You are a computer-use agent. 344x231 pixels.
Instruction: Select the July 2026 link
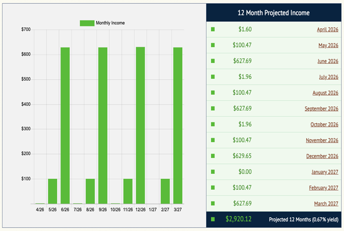(x=329, y=77)
